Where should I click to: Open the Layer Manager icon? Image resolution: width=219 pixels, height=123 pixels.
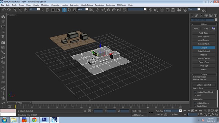(162, 10)
